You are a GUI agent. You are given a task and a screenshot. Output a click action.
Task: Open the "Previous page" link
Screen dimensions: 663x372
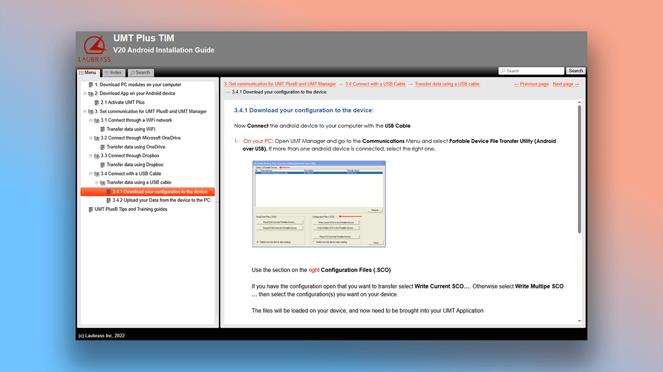(x=531, y=83)
